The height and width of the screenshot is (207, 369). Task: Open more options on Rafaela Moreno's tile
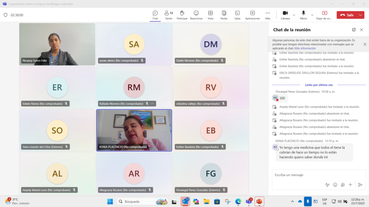tap(152, 103)
